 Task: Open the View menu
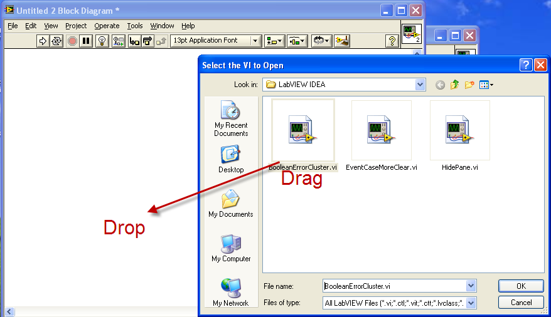[x=51, y=26]
